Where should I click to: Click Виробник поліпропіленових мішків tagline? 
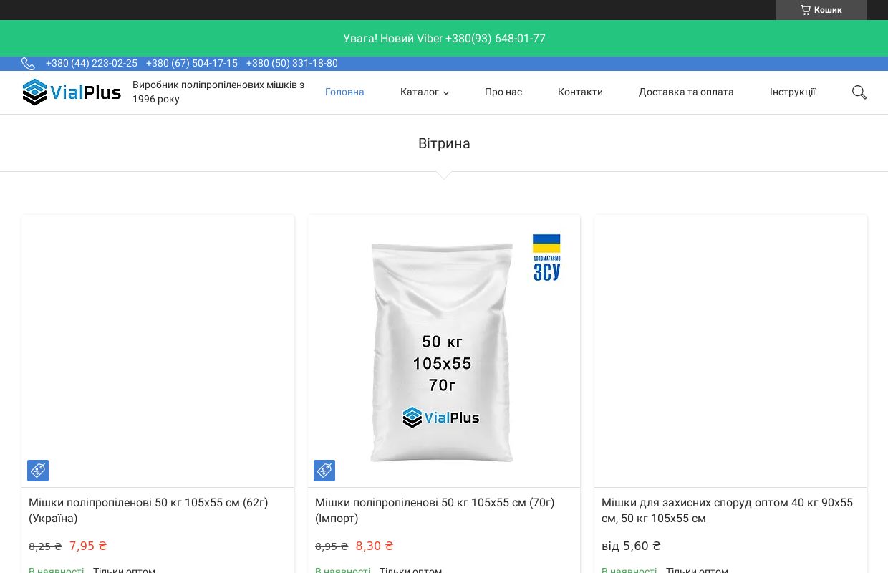[218, 92]
